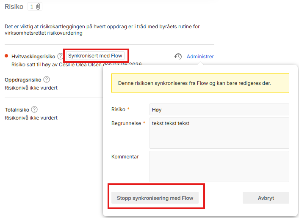Viewport: 299px width, 218px height.
Task: Open the Risiko field showing Høy
Action: [219, 109]
